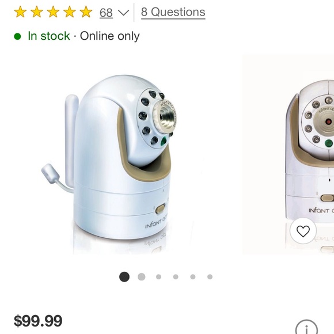Viewport: 334px width, 334px height.
Task: Open the 68 reviews count link
Action: pos(106,13)
